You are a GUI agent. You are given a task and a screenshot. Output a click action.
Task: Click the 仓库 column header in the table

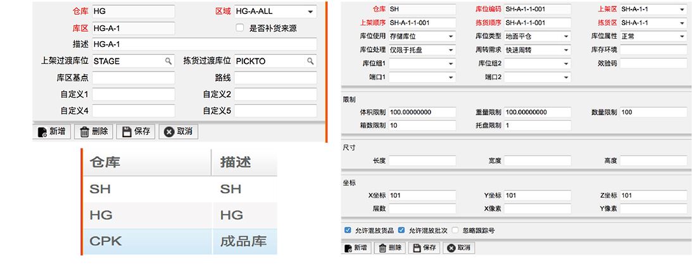pos(147,163)
